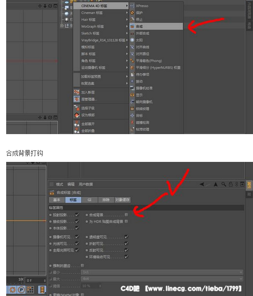
Task: Toggle the 透明度可见 checkbox
Action: (126, 237)
